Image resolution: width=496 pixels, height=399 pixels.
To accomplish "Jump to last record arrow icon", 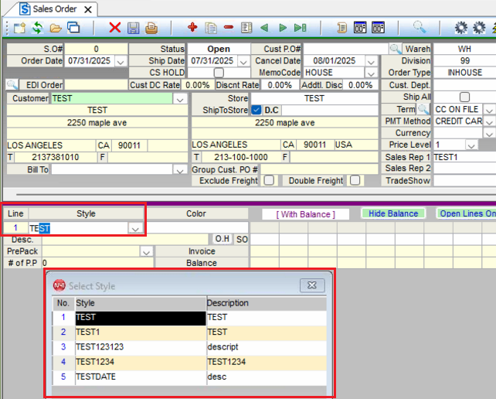I will click(x=301, y=28).
